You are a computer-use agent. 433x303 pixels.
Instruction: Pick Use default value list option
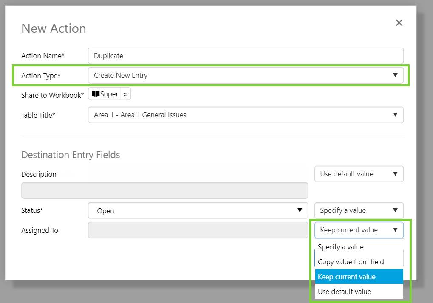tap(345, 292)
